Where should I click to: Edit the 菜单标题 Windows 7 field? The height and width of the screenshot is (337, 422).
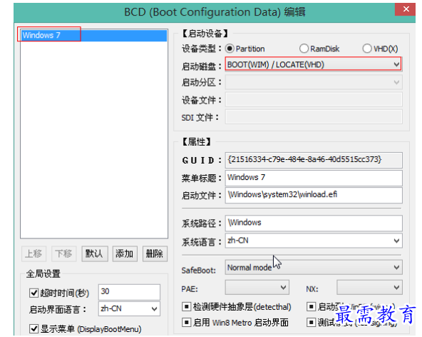click(x=314, y=178)
